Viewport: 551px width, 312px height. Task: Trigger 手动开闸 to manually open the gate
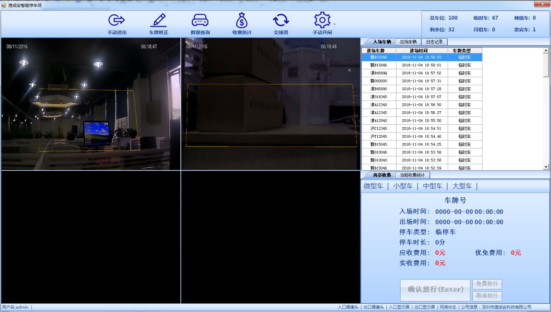[322, 24]
